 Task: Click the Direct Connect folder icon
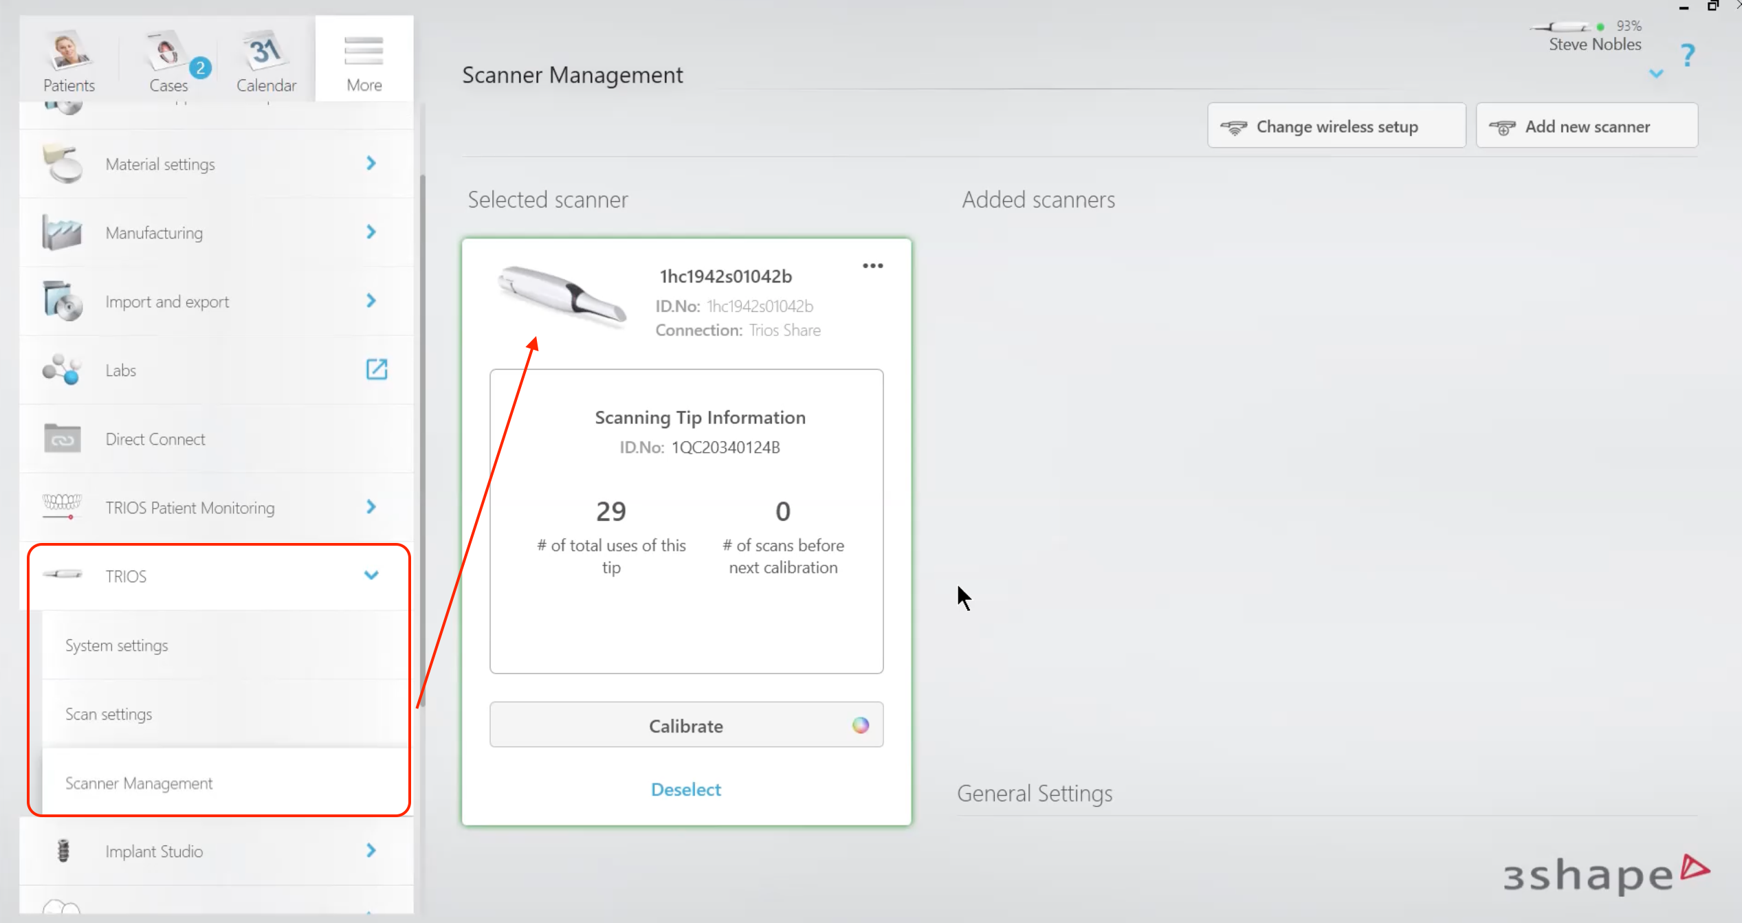pyautogui.click(x=62, y=438)
